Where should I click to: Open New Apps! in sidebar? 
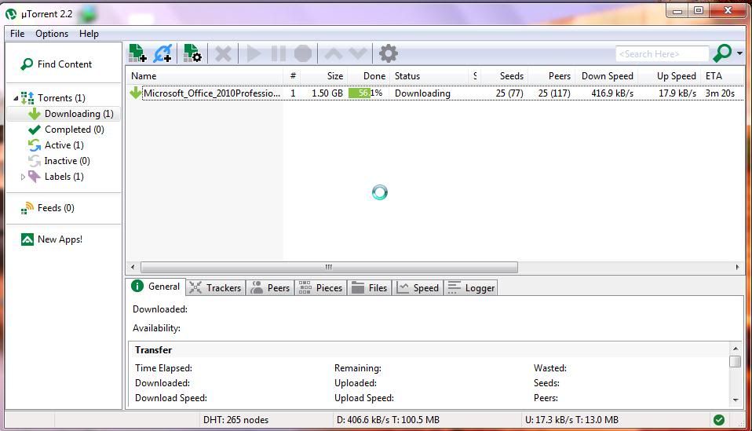pos(60,239)
